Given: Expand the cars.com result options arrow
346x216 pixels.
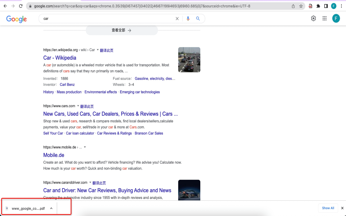Looking at the screenshot, I should click(x=78, y=106).
